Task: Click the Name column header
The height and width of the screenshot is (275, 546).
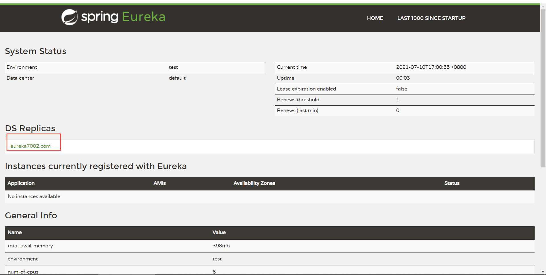Action: (x=15, y=233)
